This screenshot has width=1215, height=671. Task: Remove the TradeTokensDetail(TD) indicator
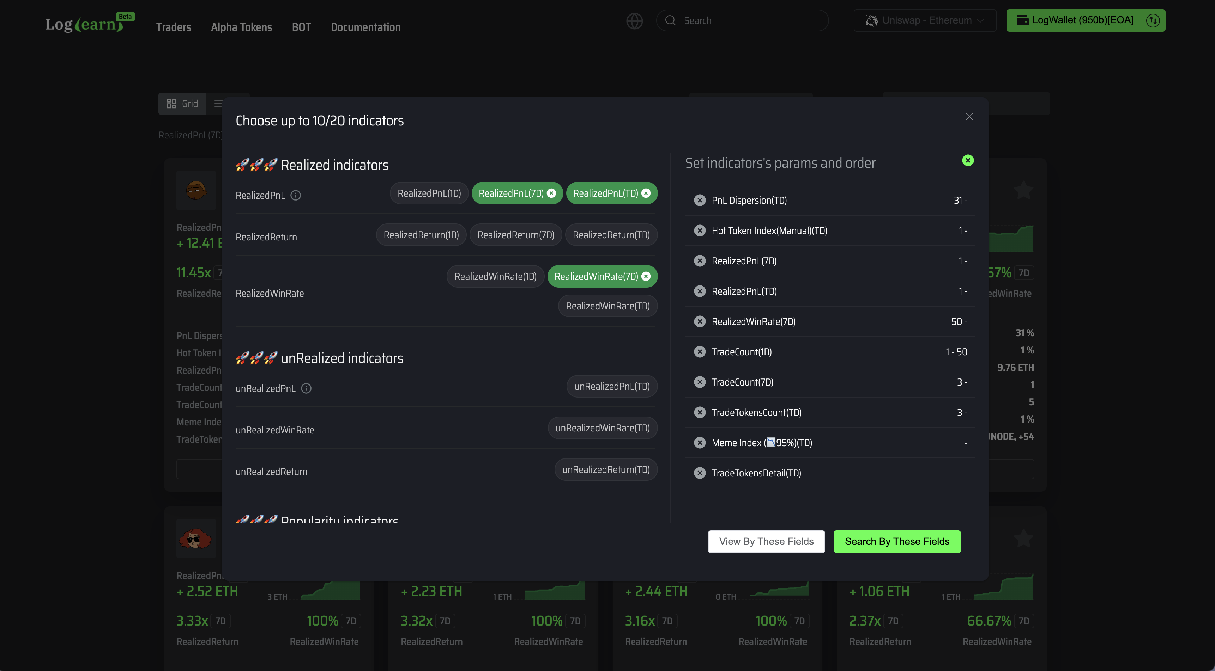(x=700, y=473)
